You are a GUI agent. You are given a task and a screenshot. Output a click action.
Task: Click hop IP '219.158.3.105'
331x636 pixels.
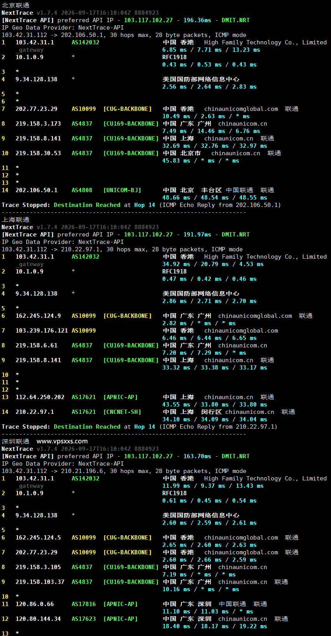[38, 567]
